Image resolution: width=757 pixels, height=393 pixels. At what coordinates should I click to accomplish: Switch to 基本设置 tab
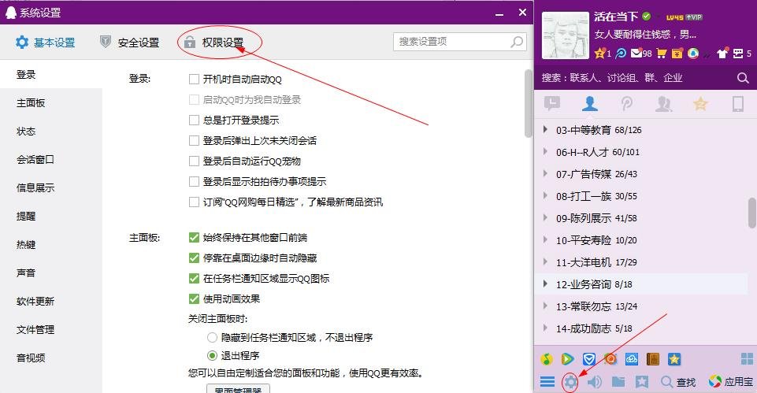pyautogui.click(x=46, y=43)
